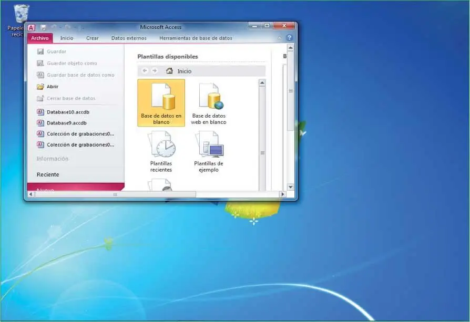Screen dimensions: 470x322
Task: Select Base de datos web en blanco
Action: (209, 104)
